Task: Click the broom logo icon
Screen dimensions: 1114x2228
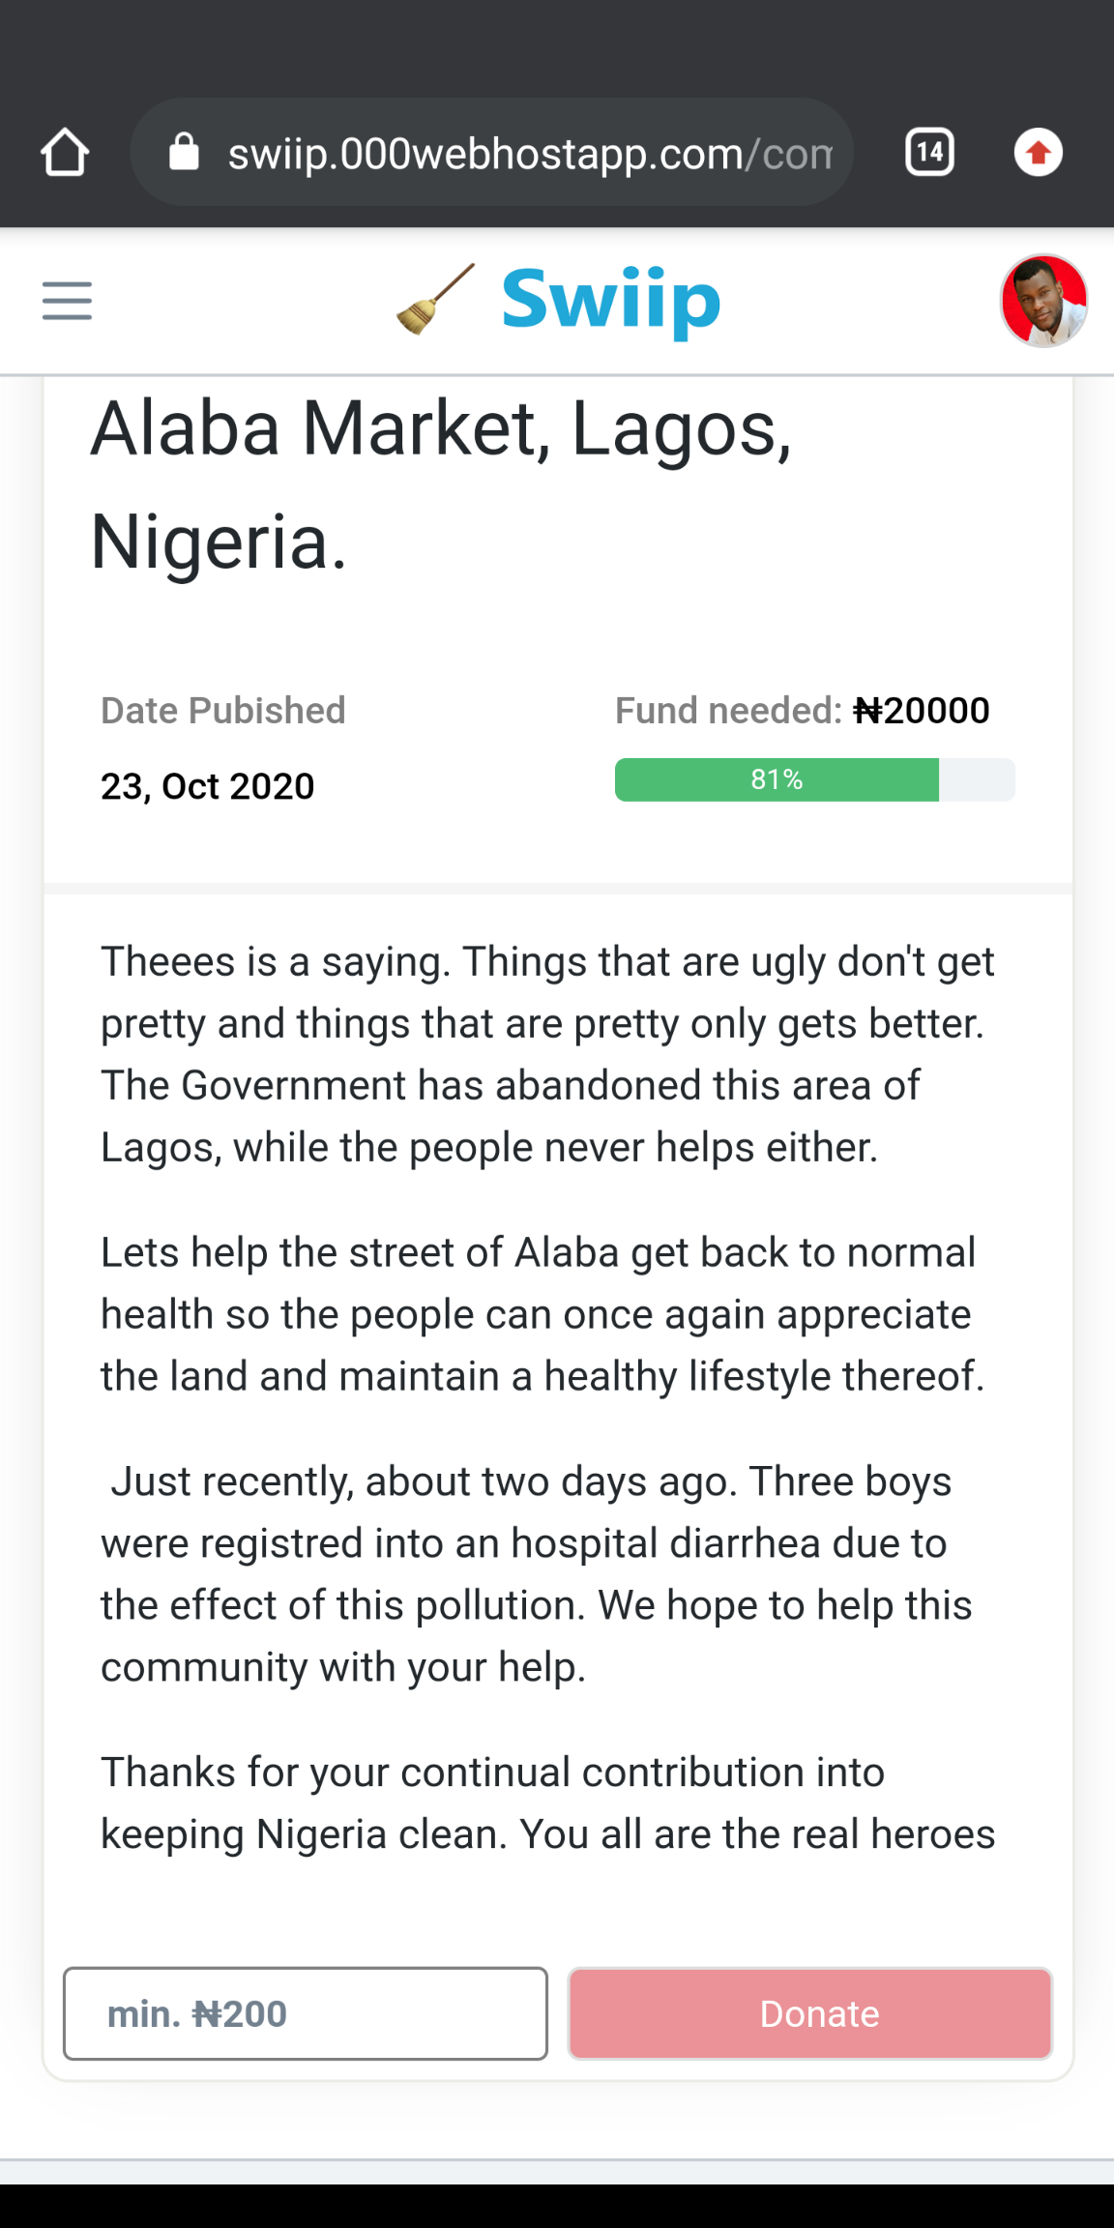Action: coord(436,300)
